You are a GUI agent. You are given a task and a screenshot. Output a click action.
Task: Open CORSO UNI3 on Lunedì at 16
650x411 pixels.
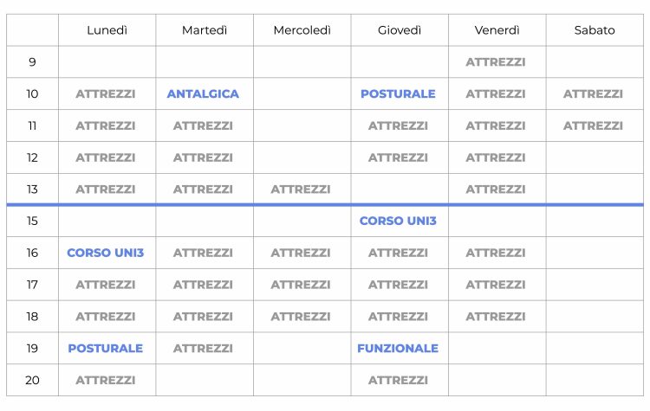pyautogui.click(x=106, y=254)
